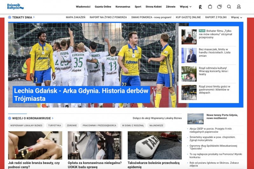
Task: Open the taxi sign article thumbnail
Action: coord(154,145)
